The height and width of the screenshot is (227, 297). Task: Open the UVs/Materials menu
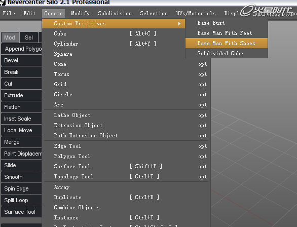point(196,13)
